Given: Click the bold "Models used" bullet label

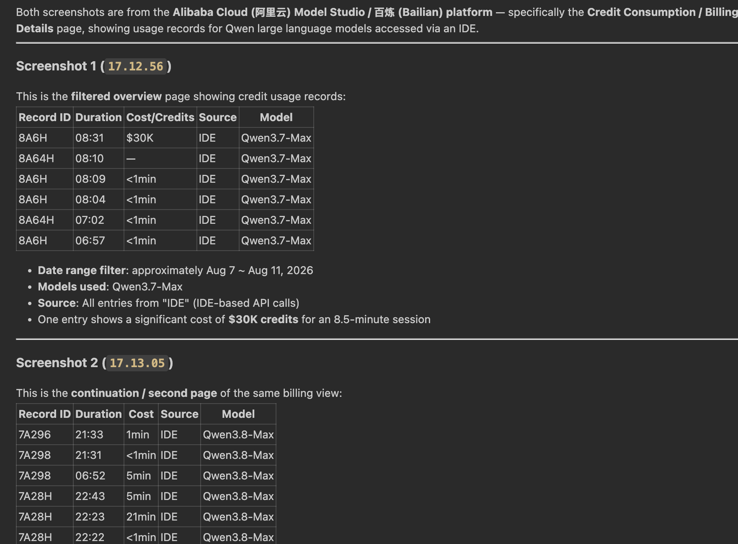Looking at the screenshot, I should click(72, 287).
